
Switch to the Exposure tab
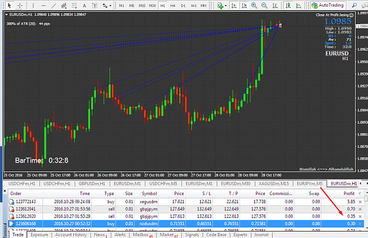tap(39, 234)
